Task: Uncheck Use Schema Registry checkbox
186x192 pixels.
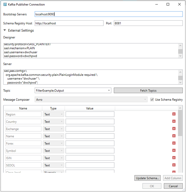Action: 152,100
